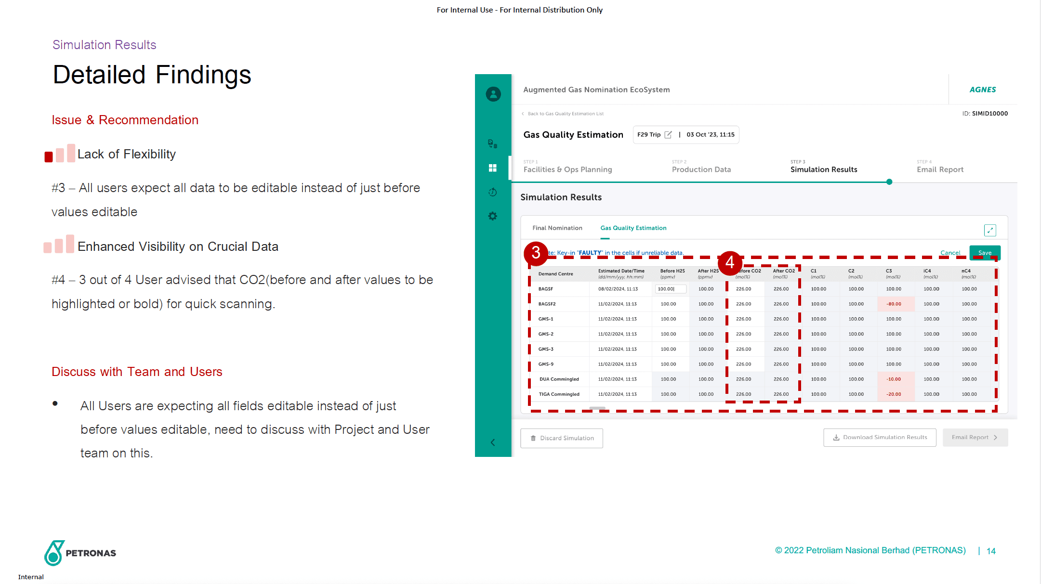Expand the table with the fullscreen icon
Image resolution: width=1041 pixels, height=584 pixels.
[990, 230]
